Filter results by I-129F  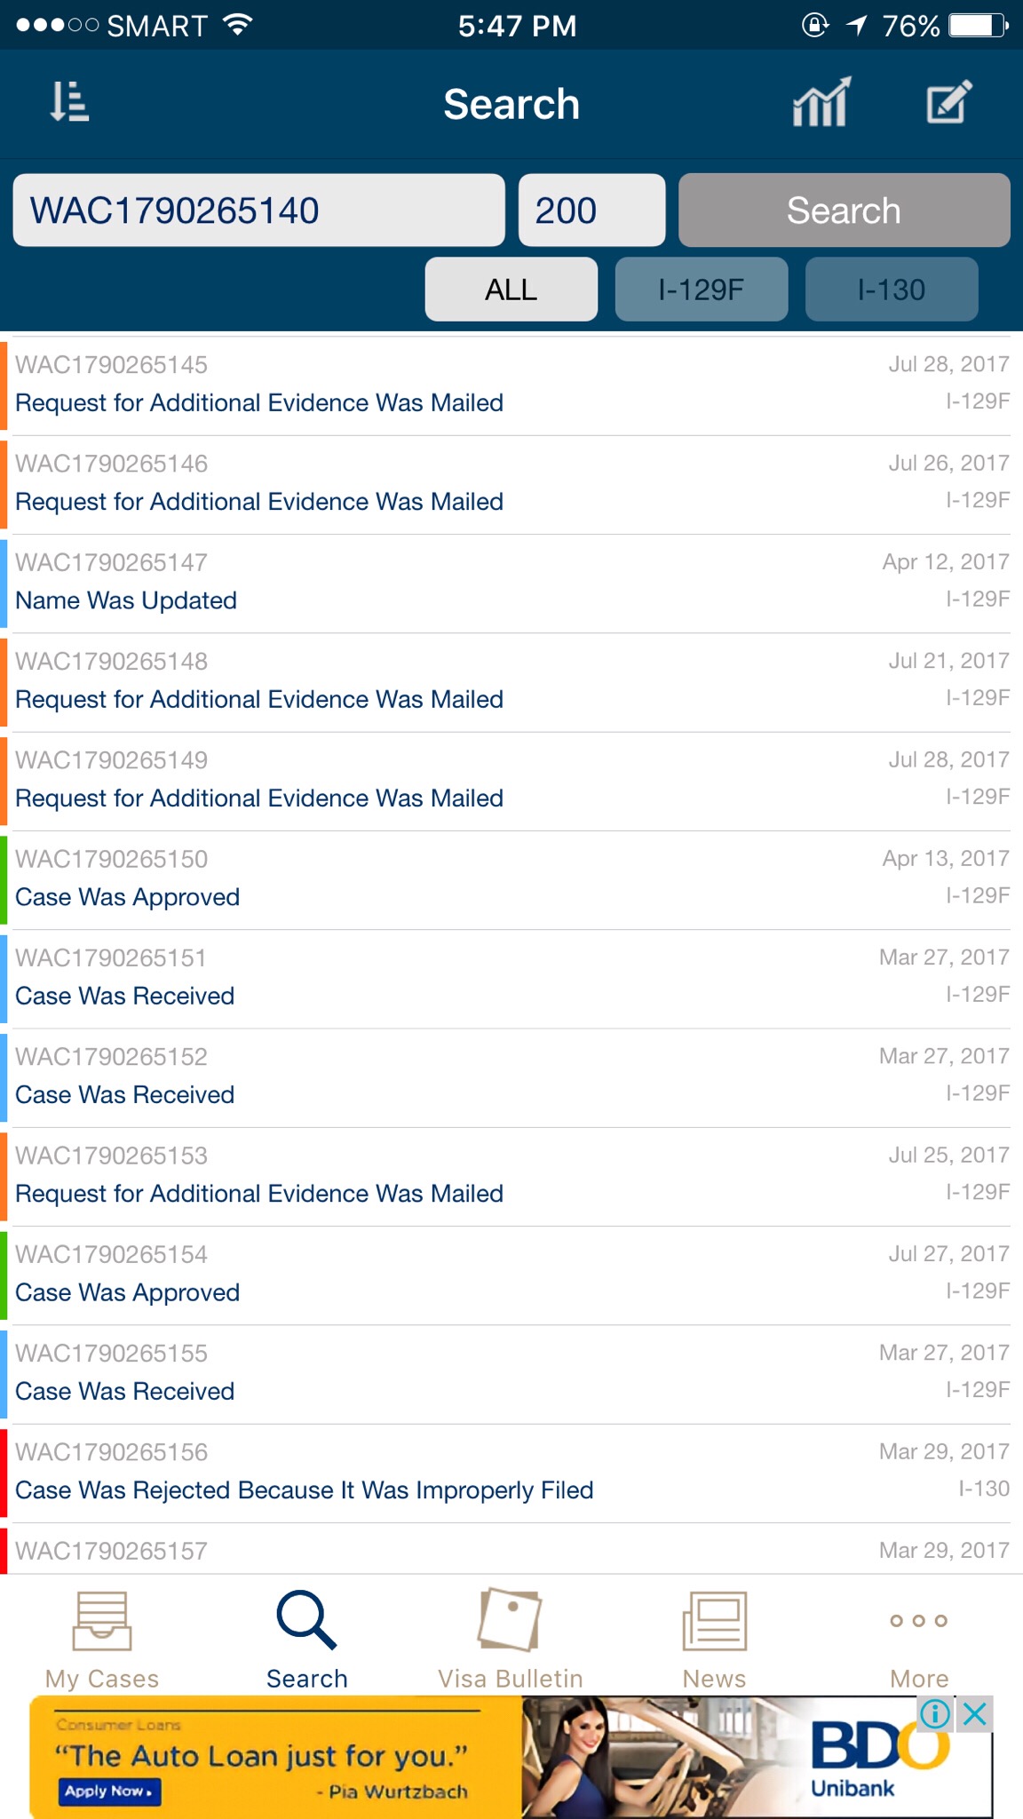[702, 289]
